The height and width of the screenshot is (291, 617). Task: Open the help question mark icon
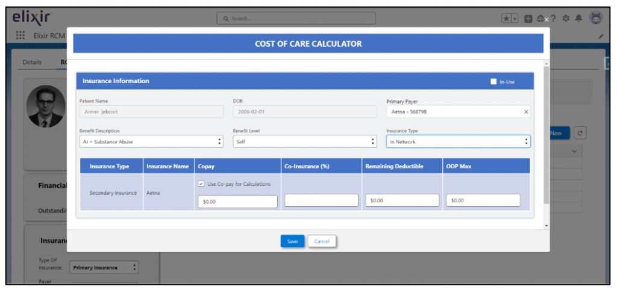click(x=553, y=19)
